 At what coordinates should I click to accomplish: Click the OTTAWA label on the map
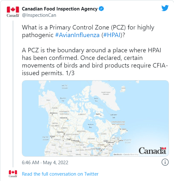coord(101,145)
